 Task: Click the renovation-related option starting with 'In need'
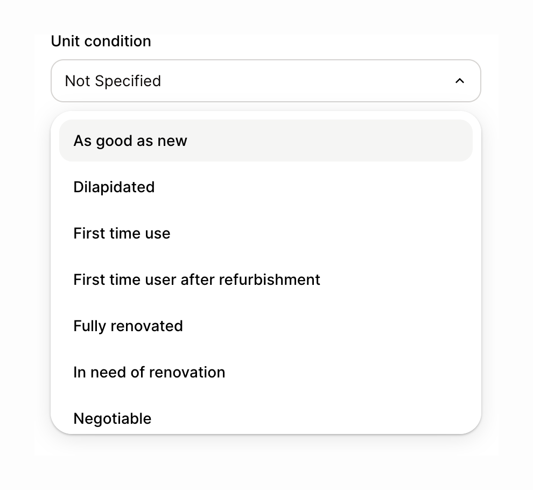pyautogui.click(x=149, y=372)
